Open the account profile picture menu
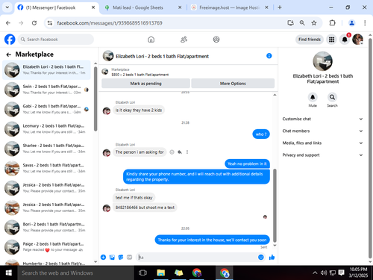The image size is (373, 280). [x=357, y=40]
